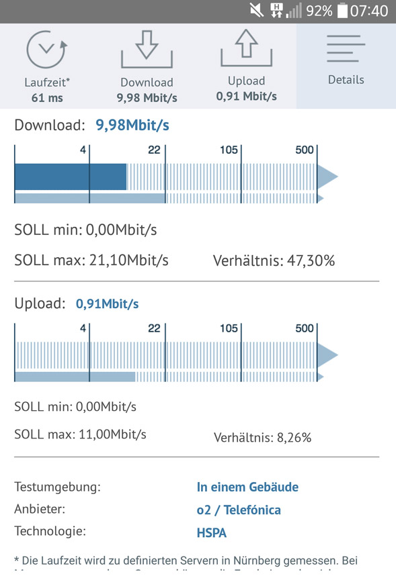
Task: Tap the HSPA technology value
Action: pyautogui.click(x=212, y=532)
